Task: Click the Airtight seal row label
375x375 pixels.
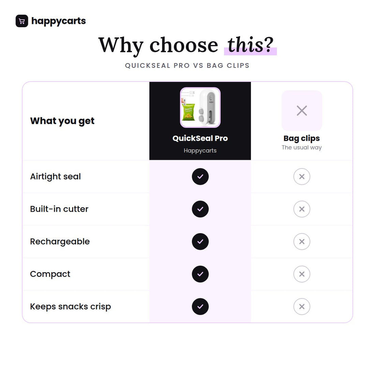Action: (x=56, y=177)
